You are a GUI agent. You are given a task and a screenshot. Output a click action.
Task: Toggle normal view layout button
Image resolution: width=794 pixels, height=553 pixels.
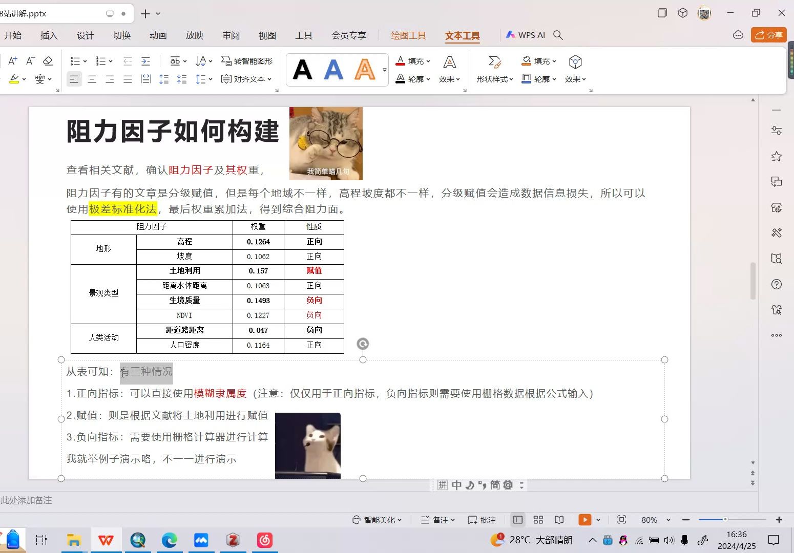[x=517, y=520]
